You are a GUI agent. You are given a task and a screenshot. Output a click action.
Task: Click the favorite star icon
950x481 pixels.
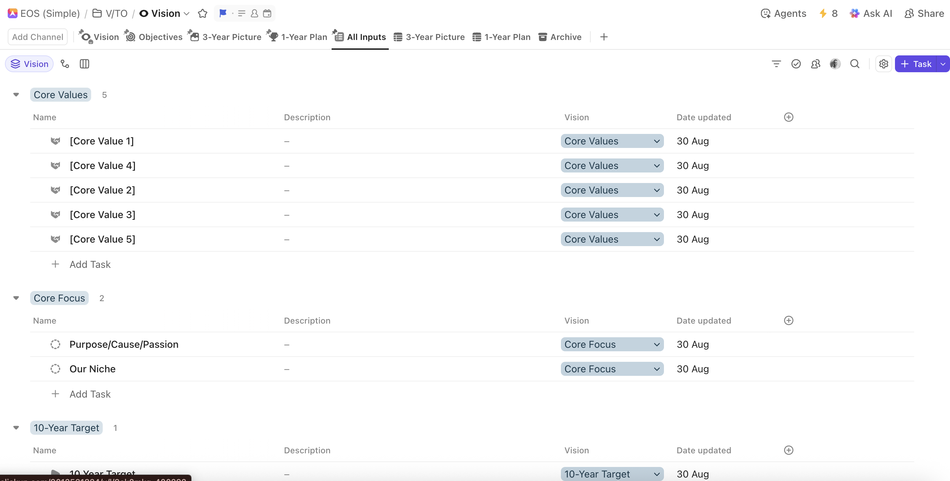(x=203, y=14)
